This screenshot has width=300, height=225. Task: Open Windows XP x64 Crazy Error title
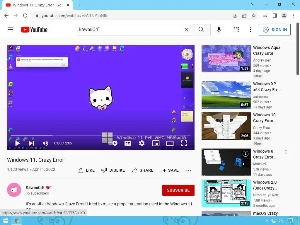[x=267, y=87]
